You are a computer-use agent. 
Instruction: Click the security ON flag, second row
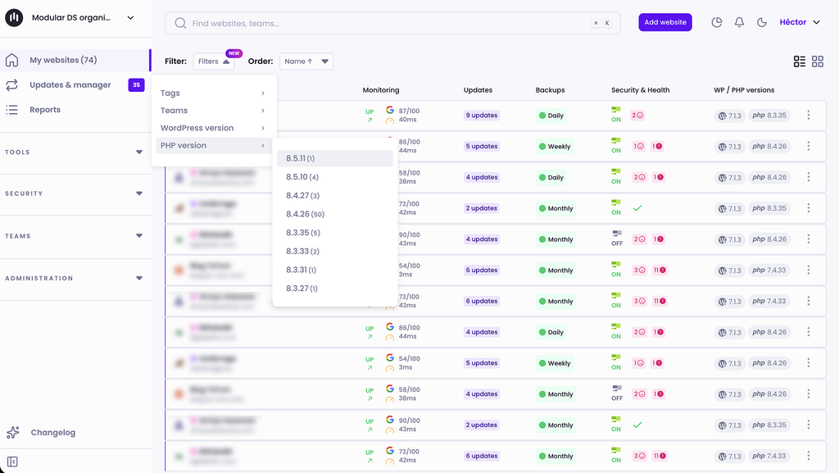616,146
